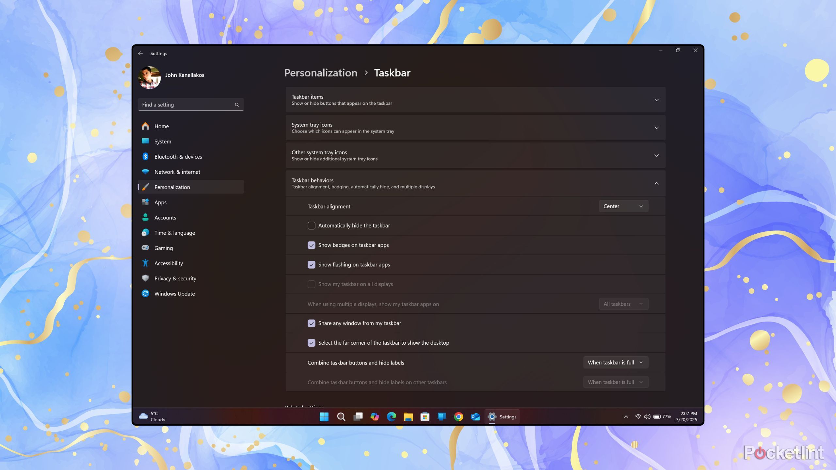Expand the Taskbar items section

[x=657, y=100]
